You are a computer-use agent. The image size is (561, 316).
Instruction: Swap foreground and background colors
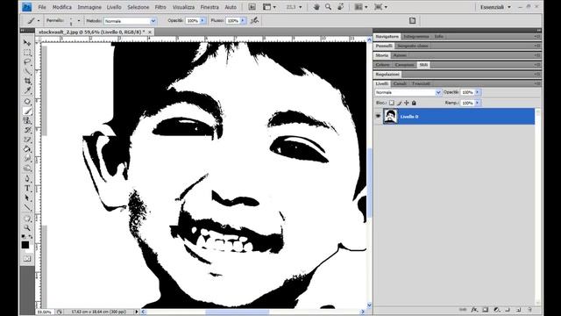point(31,236)
